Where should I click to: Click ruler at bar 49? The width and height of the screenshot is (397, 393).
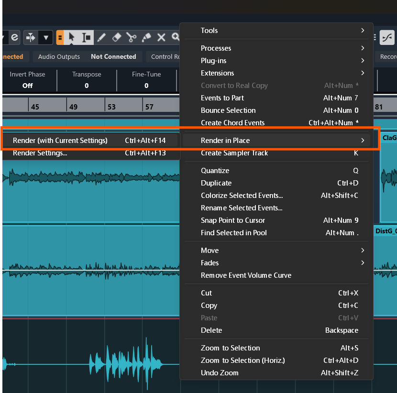pyautogui.click(x=73, y=107)
